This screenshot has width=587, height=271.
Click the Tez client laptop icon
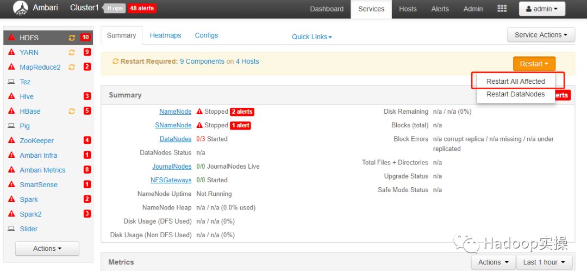pos(11,82)
